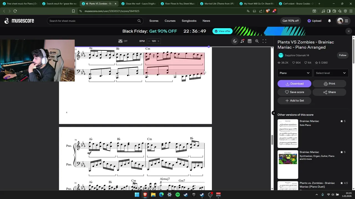Viewport: 355px width, 199px height.
Task: Increase BPM with the plus button
Action: pos(158,41)
